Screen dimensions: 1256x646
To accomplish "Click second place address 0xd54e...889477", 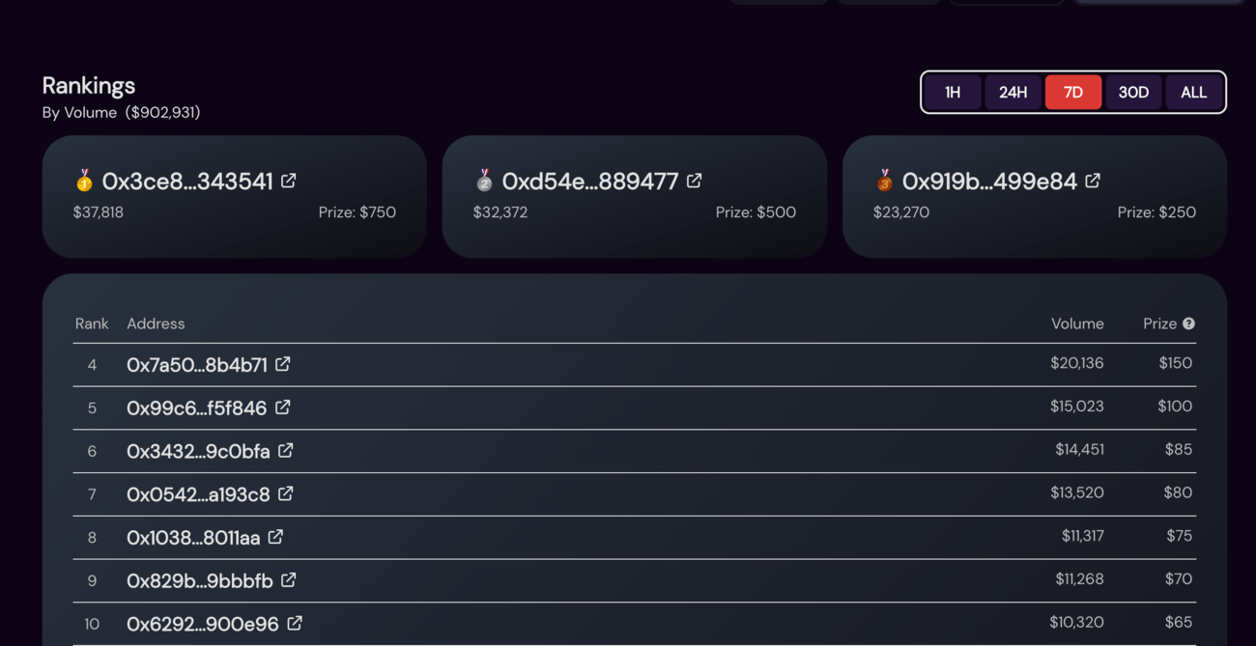I will [x=589, y=182].
